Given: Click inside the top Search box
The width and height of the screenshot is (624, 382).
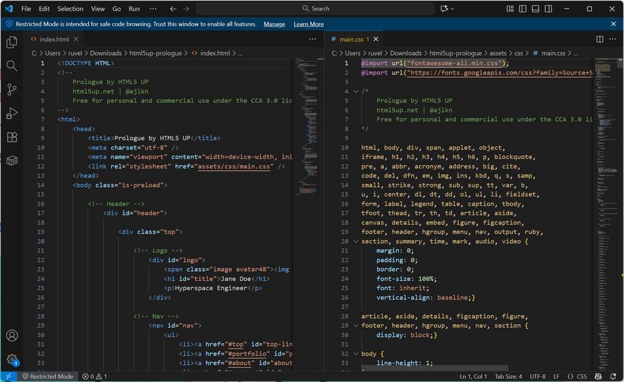Looking at the screenshot, I should click(x=312, y=9).
